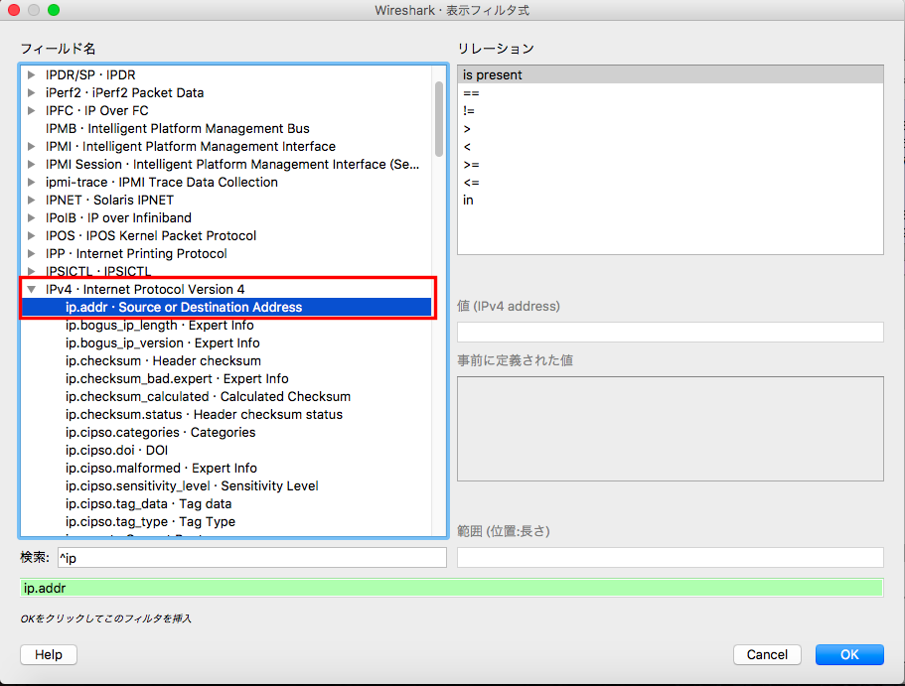Image resolution: width=905 pixels, height=686 pixels.
Task: Choose the >= relation
Action: [671, 165]
